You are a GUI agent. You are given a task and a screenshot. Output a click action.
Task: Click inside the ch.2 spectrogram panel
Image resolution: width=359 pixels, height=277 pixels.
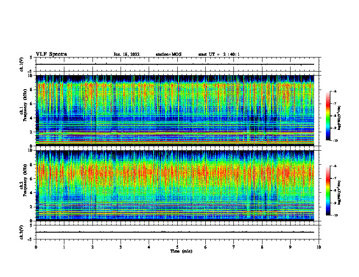click(175, 186)
